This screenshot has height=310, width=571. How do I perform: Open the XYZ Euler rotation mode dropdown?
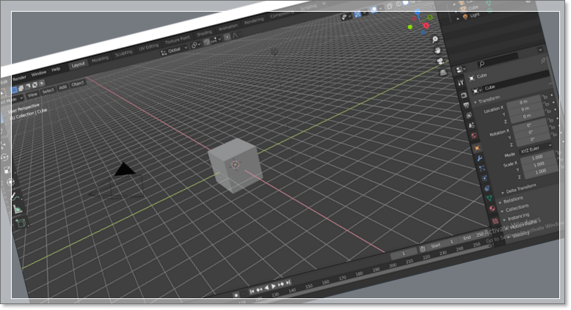[x=536, y=149]
